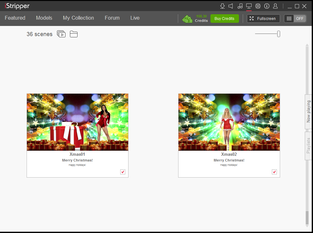Click the play all scenes icon
Viewport: 313px width, 233px height.
[x=61, y=34]
